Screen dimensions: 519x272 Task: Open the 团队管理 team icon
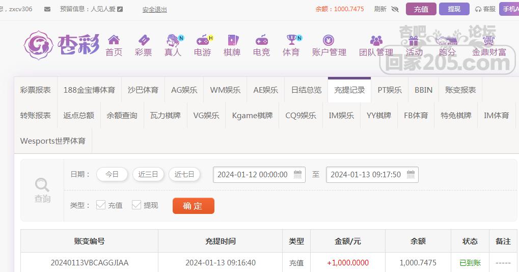(x=376, y=40)
